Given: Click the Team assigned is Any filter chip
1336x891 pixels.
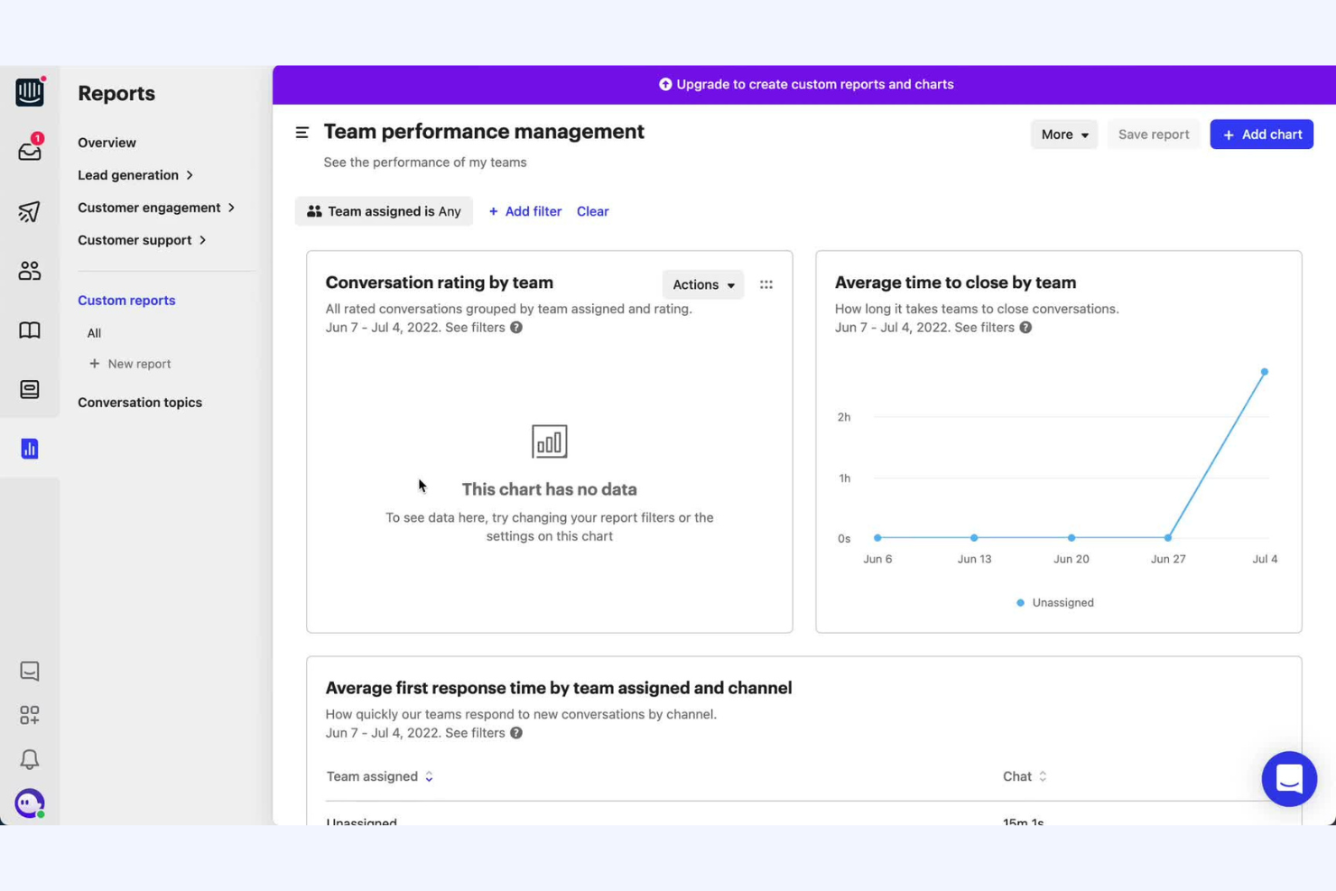Looking at the screenshot, I should [384, 211].
